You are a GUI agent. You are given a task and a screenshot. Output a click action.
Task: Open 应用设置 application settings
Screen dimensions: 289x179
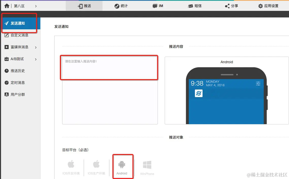(268, 6)
